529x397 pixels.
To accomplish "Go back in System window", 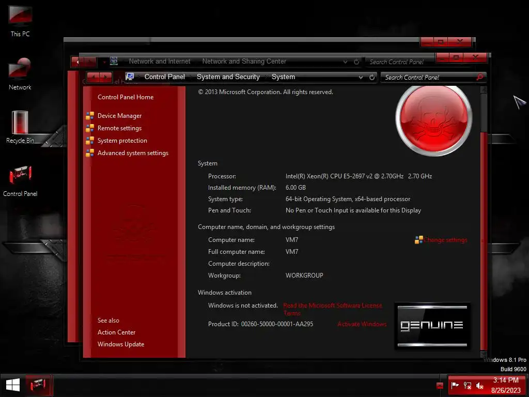I will [94, 78].
